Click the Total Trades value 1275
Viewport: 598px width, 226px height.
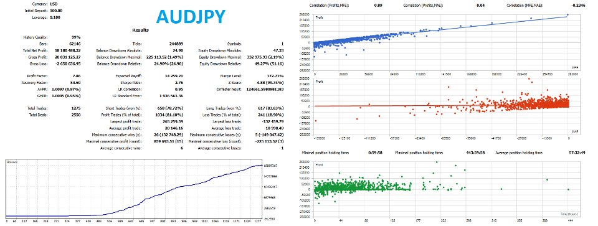[x=76, y=108]
